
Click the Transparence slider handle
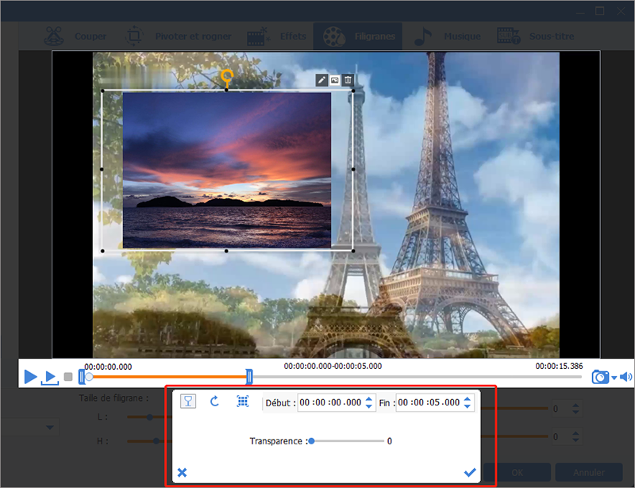[x=311, y=441]
